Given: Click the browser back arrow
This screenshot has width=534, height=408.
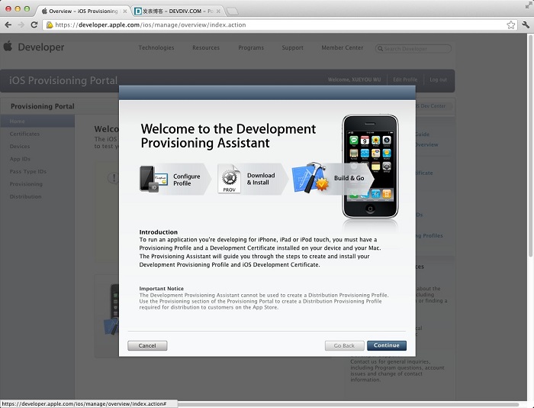Looking at the screenshot, I should tap(8, 25).
